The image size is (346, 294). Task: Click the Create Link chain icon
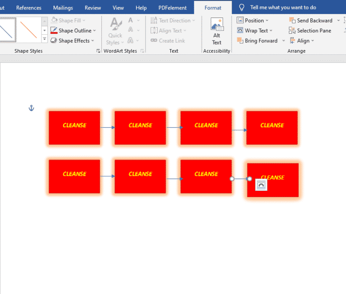[x=154, y=41]
